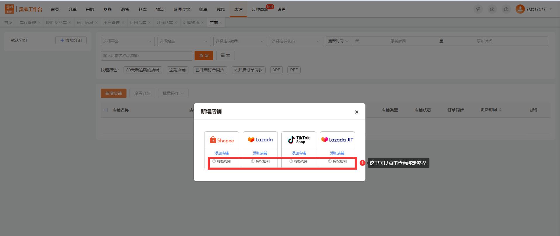560x236 pixels.
Task: Switch to the 首页 page tab
Action: pyautogui.click(x=8, y=23)
